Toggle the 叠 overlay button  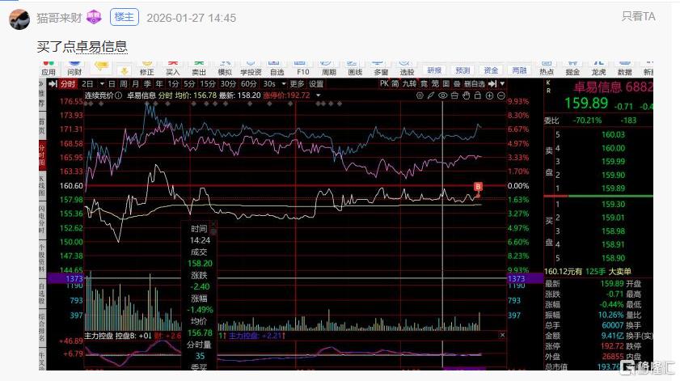[x=457, y=83]
